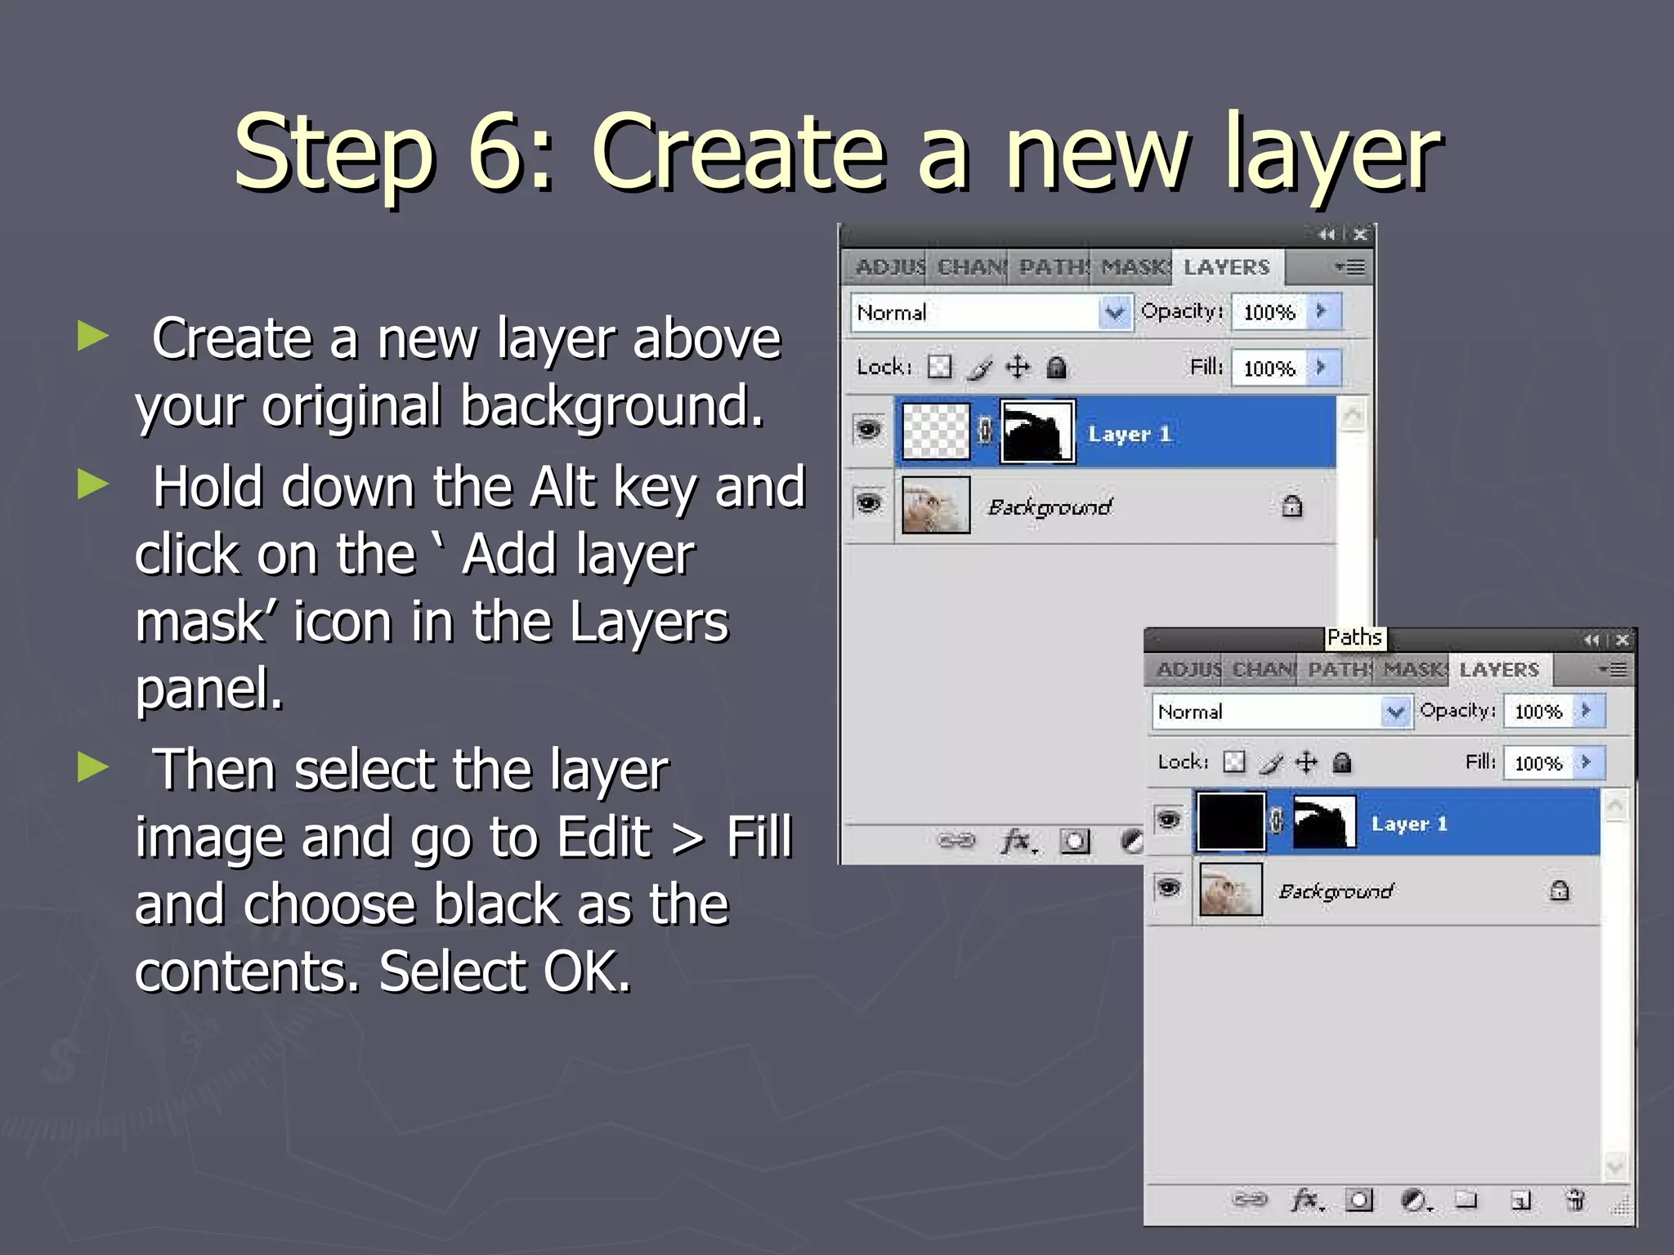Open lower panel flyout menu
The image size is (1674, 1255).
click(1614, 670)
